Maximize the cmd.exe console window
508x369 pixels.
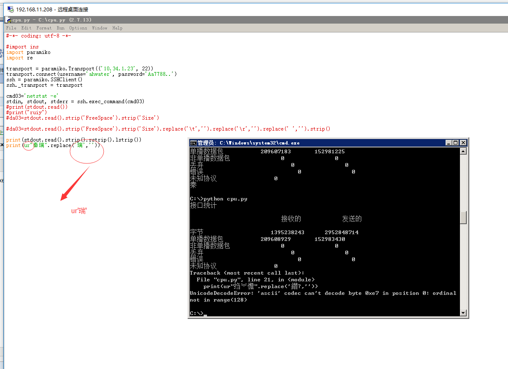click(456, 143)
